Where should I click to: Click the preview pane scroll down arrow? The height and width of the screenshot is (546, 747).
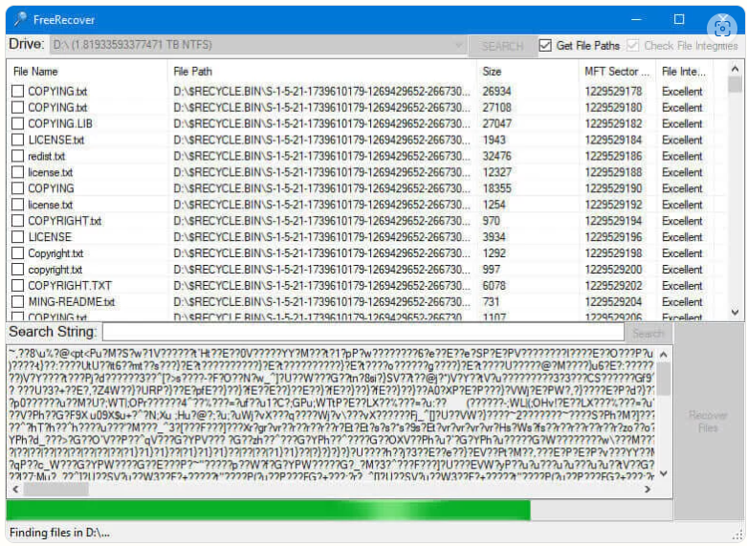point(663,474)
